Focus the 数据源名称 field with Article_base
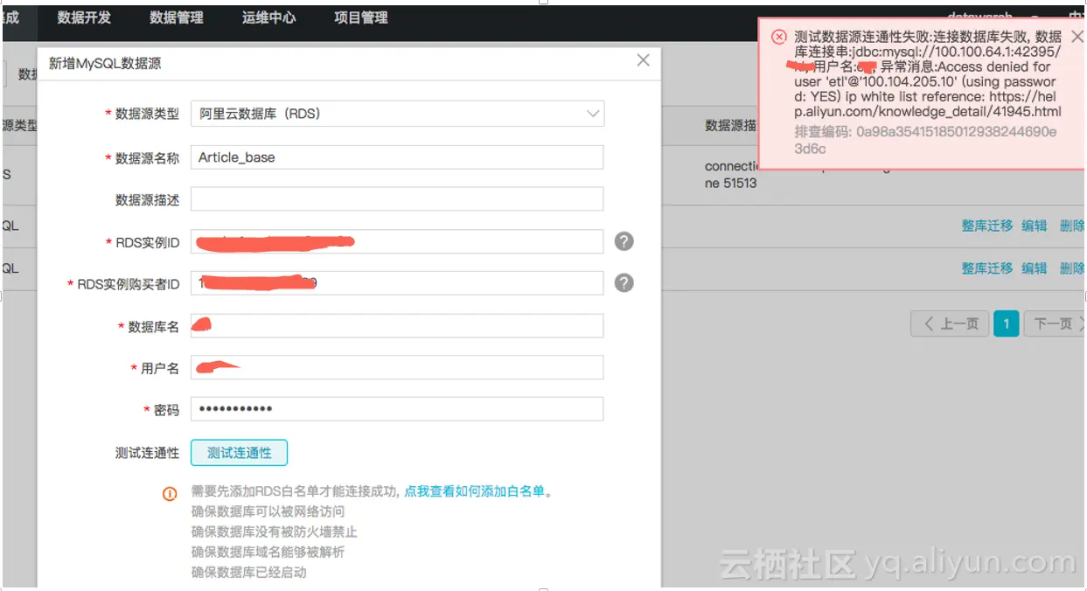This screenshot has height=591, width=1087. tap(397, 157)
